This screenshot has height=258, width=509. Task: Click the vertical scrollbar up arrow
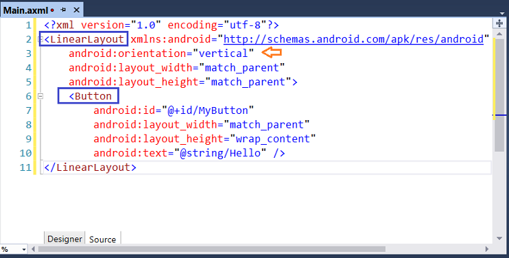coord(499,34)
